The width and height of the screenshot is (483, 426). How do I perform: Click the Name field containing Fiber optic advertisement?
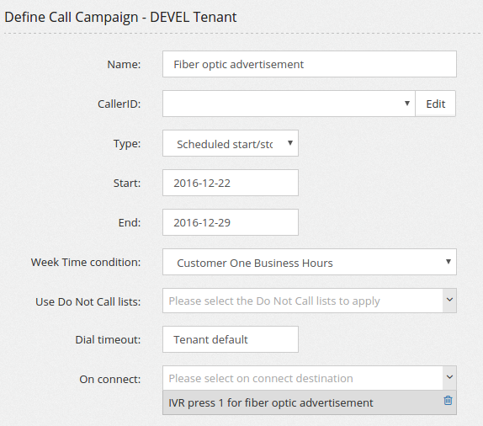pyautogui.click(x=310, y=64)
